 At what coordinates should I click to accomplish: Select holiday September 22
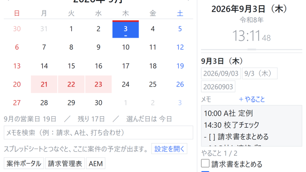tap(71, 84)
